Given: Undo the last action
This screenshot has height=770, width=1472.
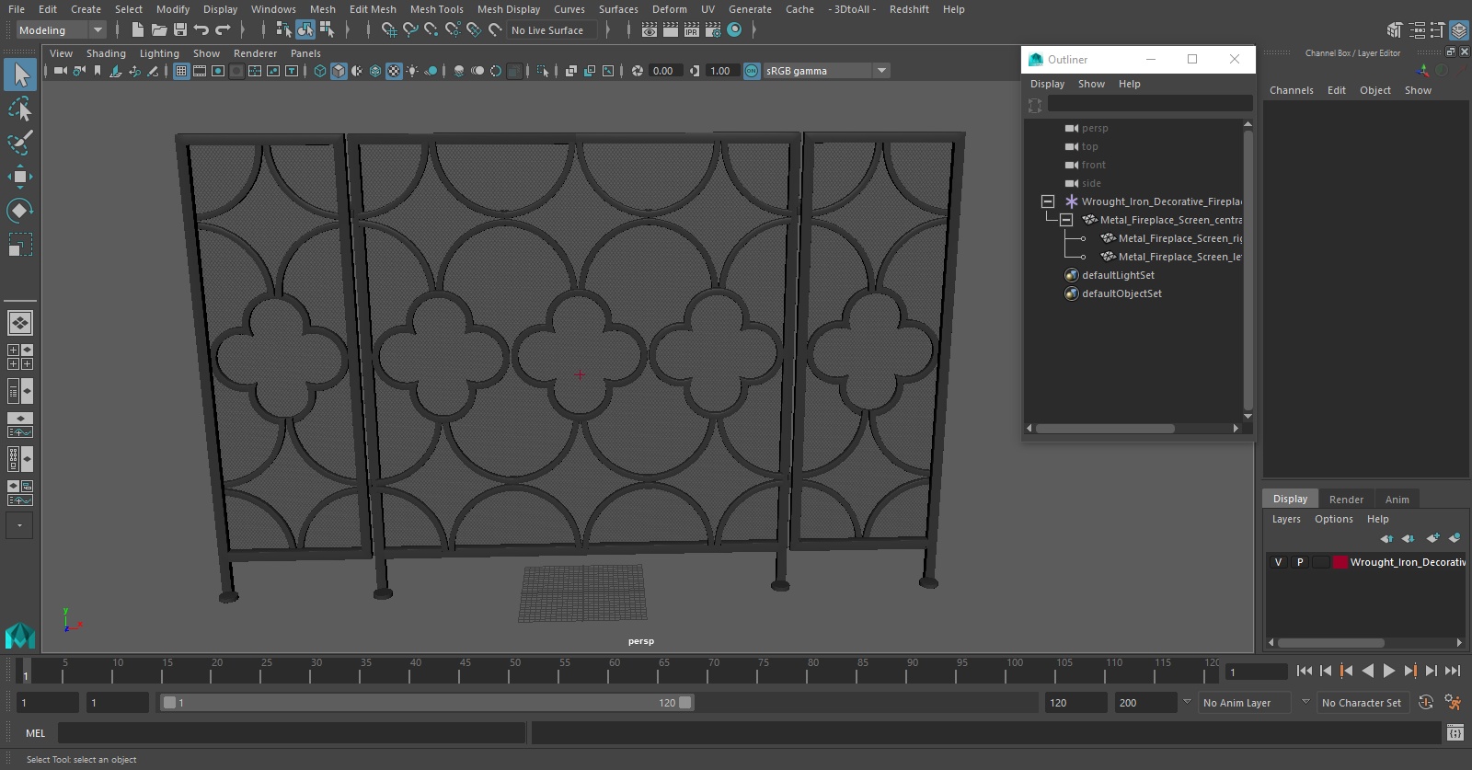Looking at the screenshot, I should pos(201,30).
